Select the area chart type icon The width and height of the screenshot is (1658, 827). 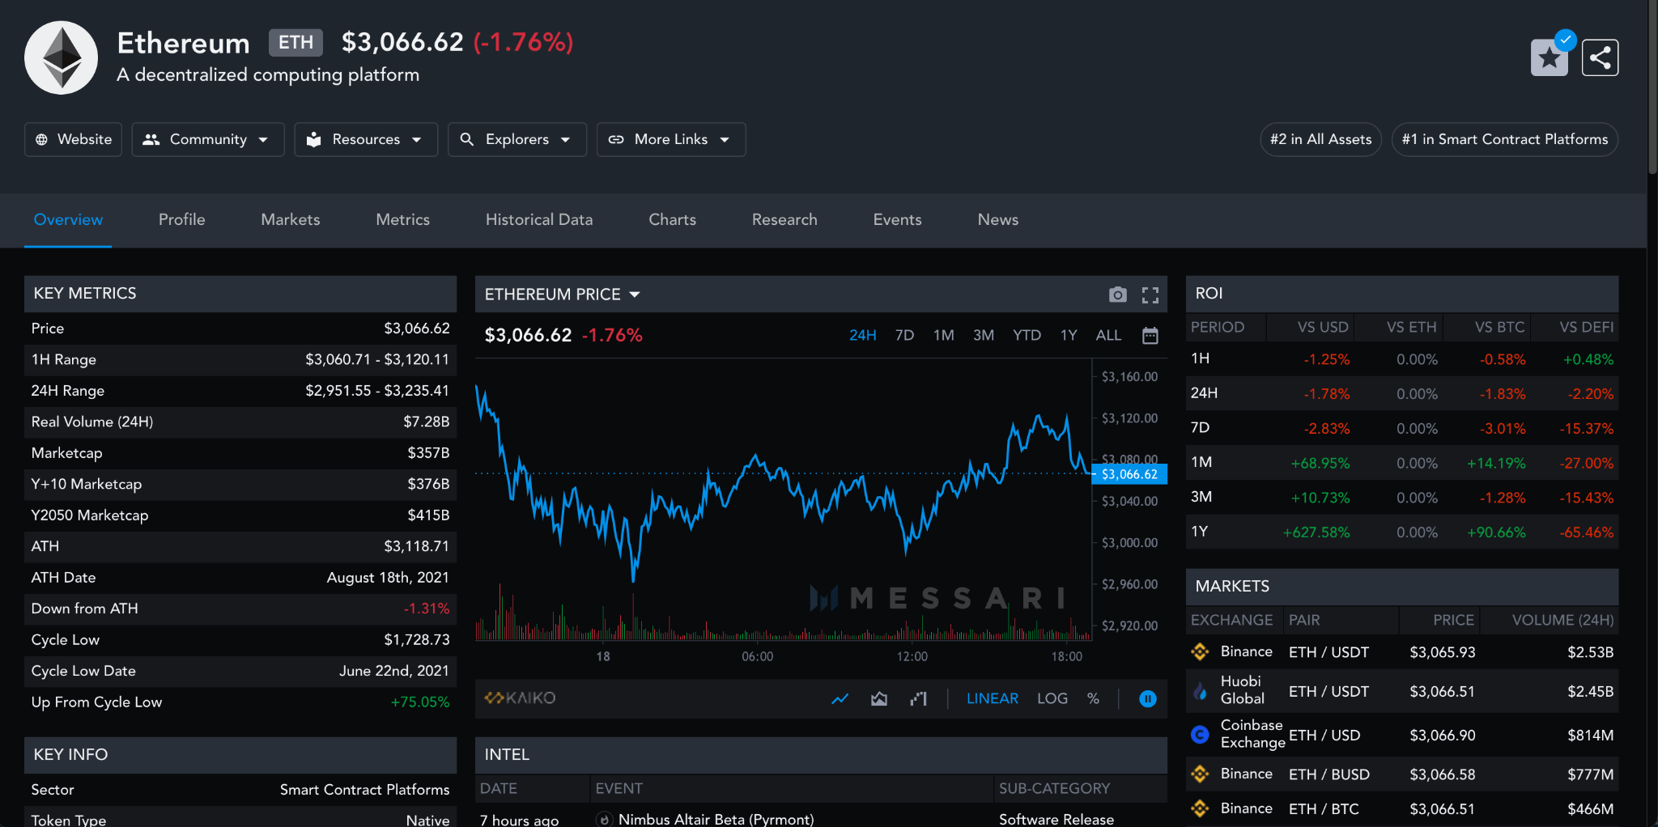[878, 698]
